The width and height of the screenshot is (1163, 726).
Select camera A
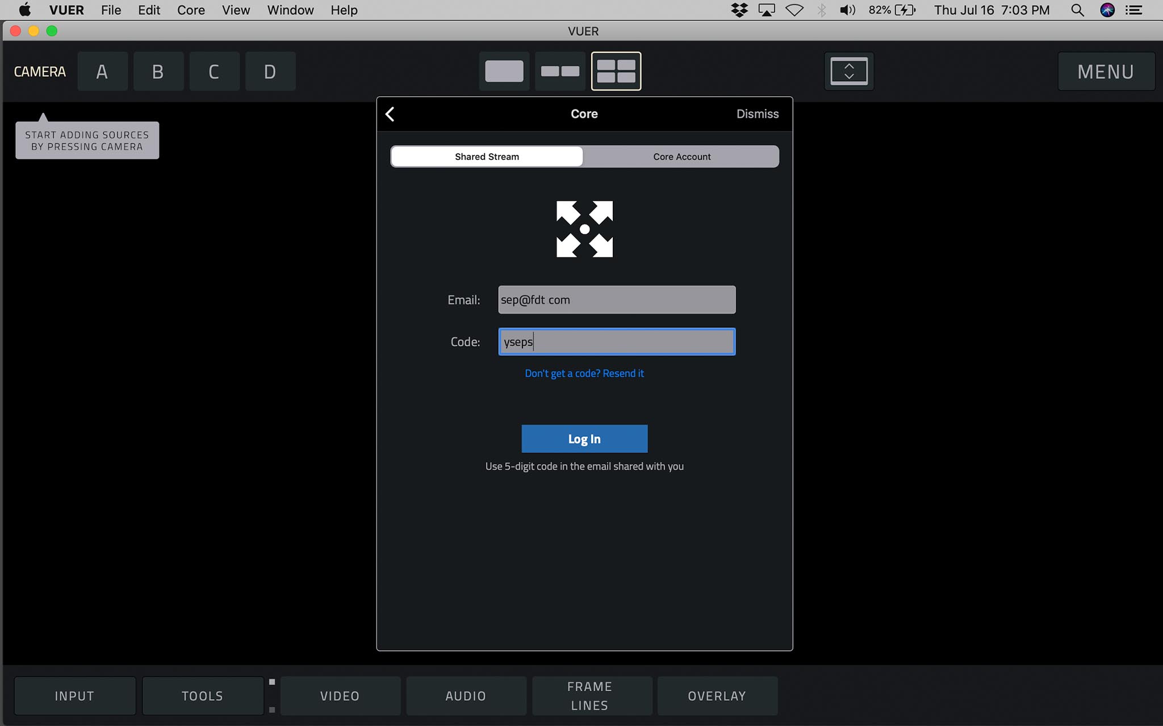[102, 71]
